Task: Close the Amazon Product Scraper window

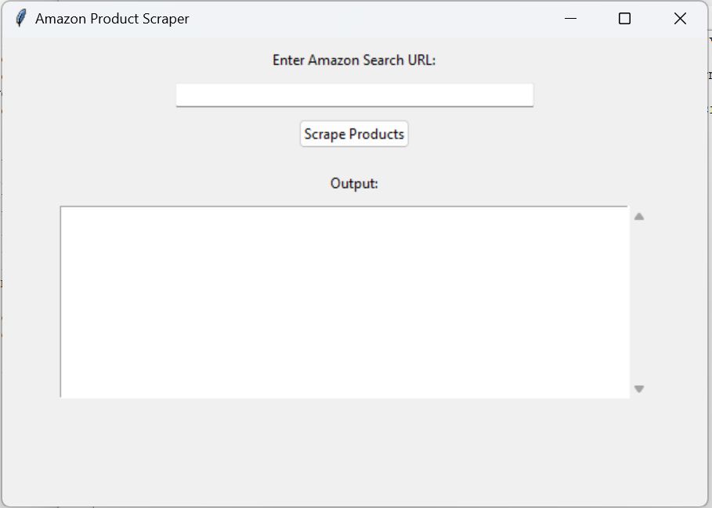Action: 680,19
